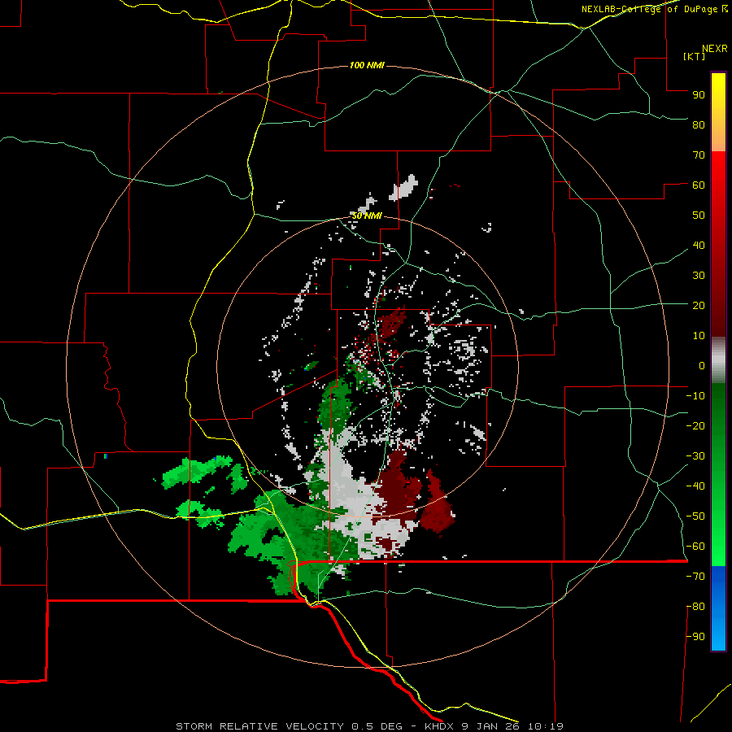The height and width of the screenshot is (732, 732).
Task: Click the [KT] units label
Action: [x=695, y=56]
